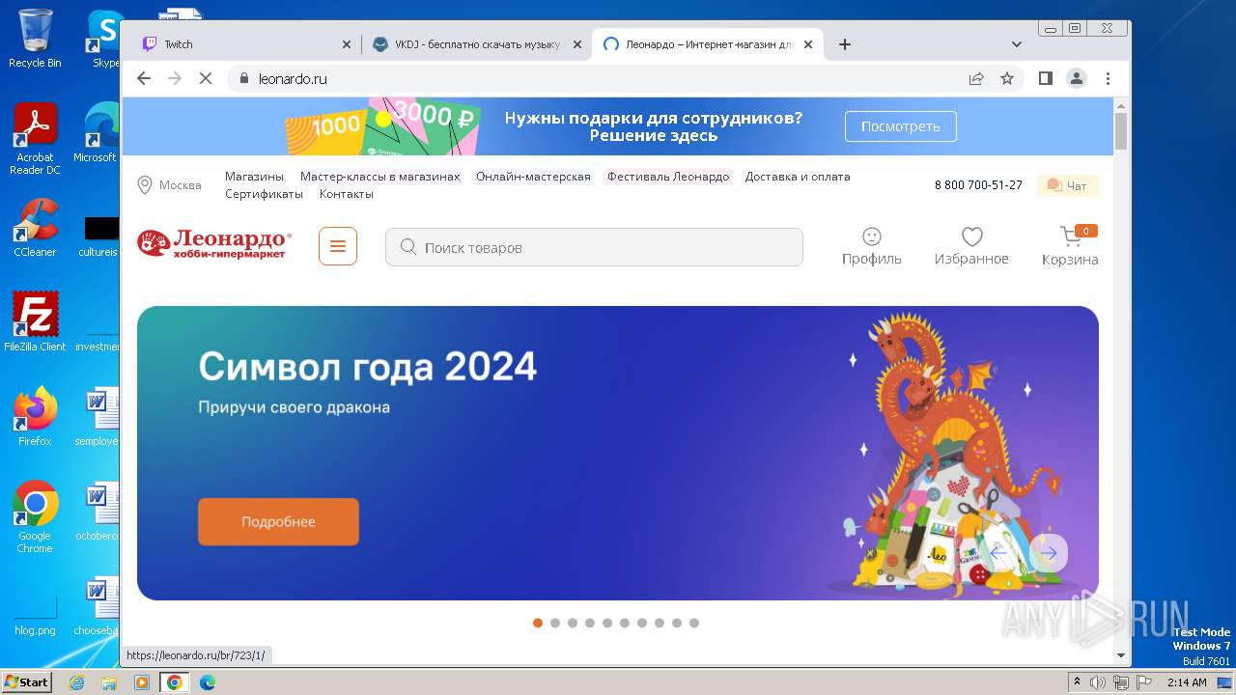Close the Twitch tab
Image resolution: width=1236 pixels, height=695 pixels.
[x=347, y=44]
